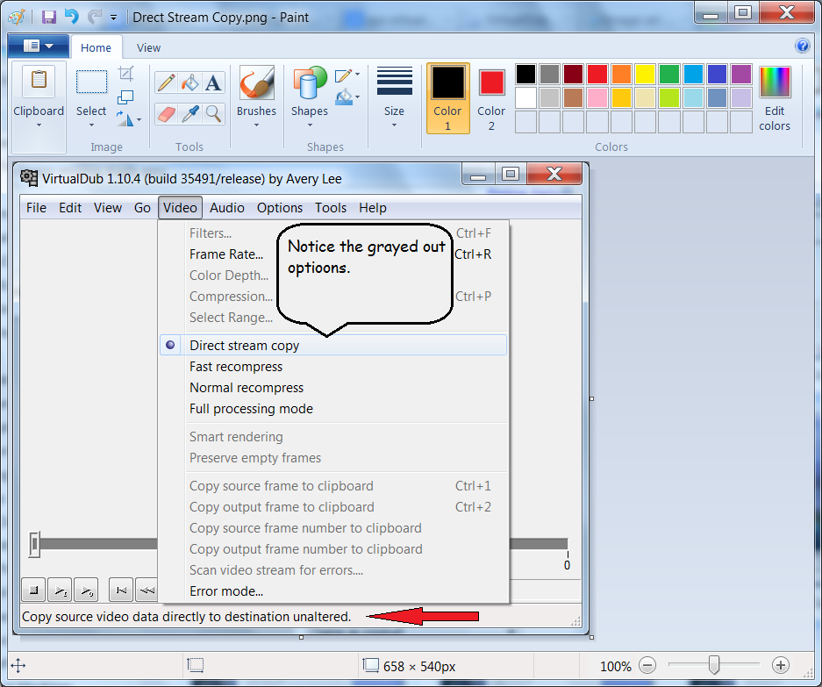The height and width of the screenshot is (687, 822).
Task: Select the Eraser tool
Action: click(166, 114)
